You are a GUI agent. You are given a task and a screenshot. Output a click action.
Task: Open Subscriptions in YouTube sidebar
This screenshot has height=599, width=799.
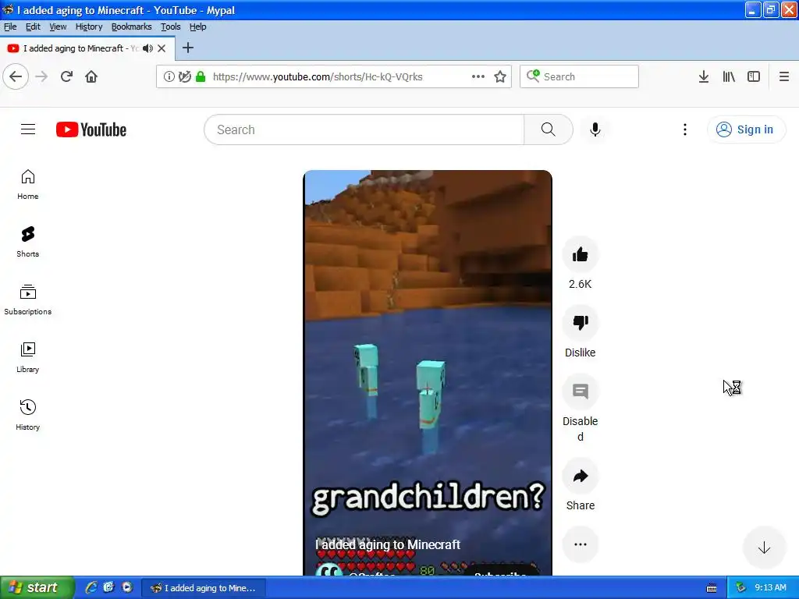(27, 299)
